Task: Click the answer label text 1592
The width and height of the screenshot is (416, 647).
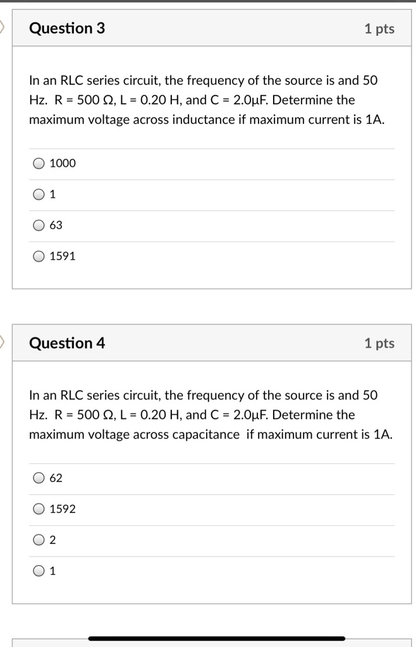Action: 63,509
